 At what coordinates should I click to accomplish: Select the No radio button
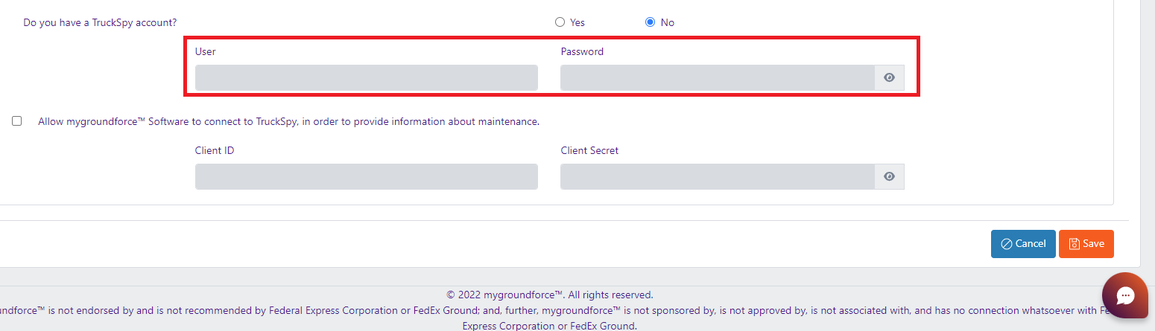click(x=650, y=22)
